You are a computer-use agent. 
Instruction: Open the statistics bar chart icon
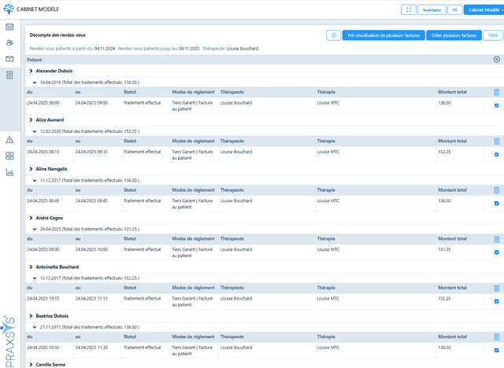pyautogui.click(x=9, y=172)
